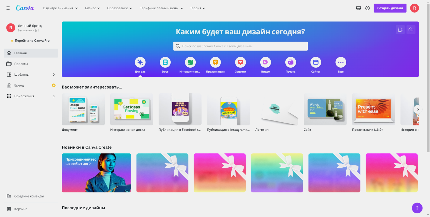The height and width of the screenshot is (217, 430).
Task: Expand the Приложения submenu chevron
Action: [54, 96]
